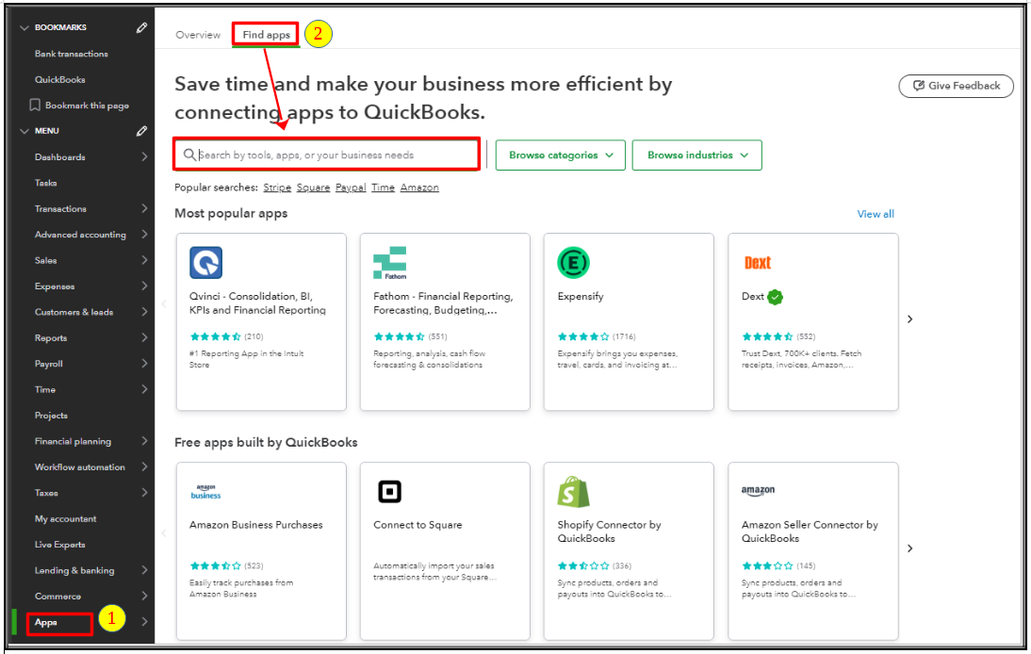Open the Square logo icon
The width and height of the screenshot is (1031, 654).
389,492
